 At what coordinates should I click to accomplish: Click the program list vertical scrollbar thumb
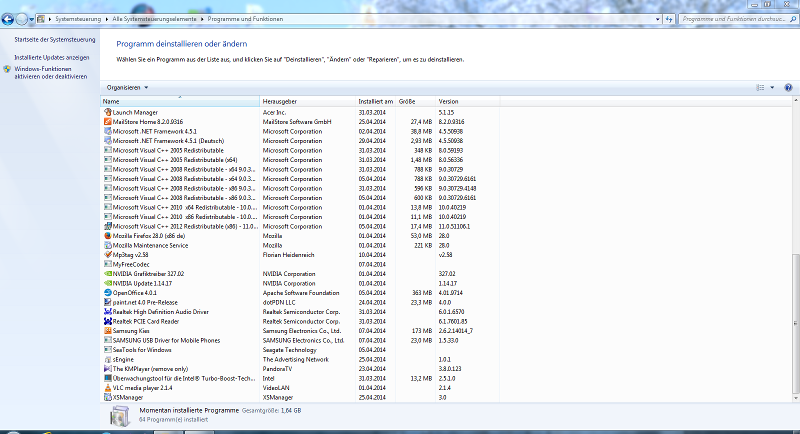pyautogui.click(x=795, y=323)
